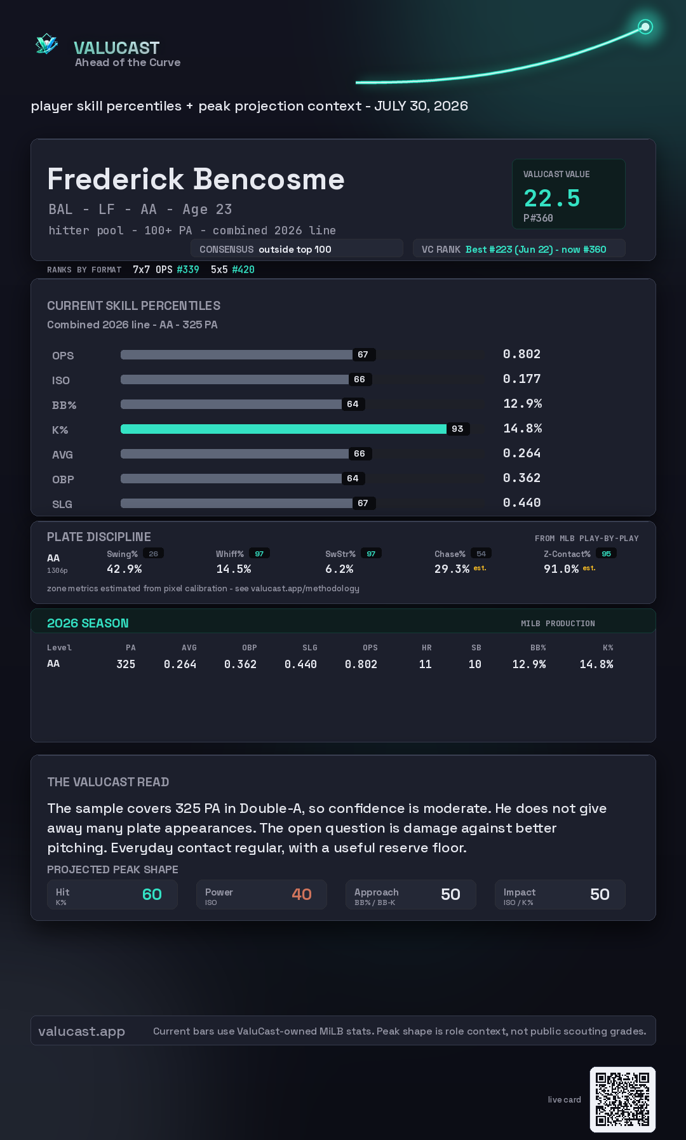
Task: Select the Consensus outside top 100 pill
Action: (x=297, y=249)
